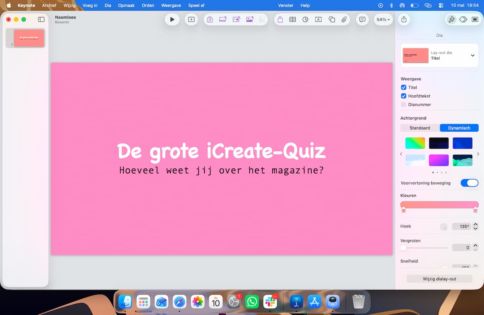The width and height of the screenshot is (484, 315).
Task: Open the Document inspector icon
Action: tap(474, 19)
